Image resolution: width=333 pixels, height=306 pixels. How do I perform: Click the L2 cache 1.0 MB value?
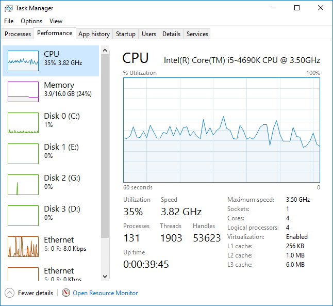[295, 255]
